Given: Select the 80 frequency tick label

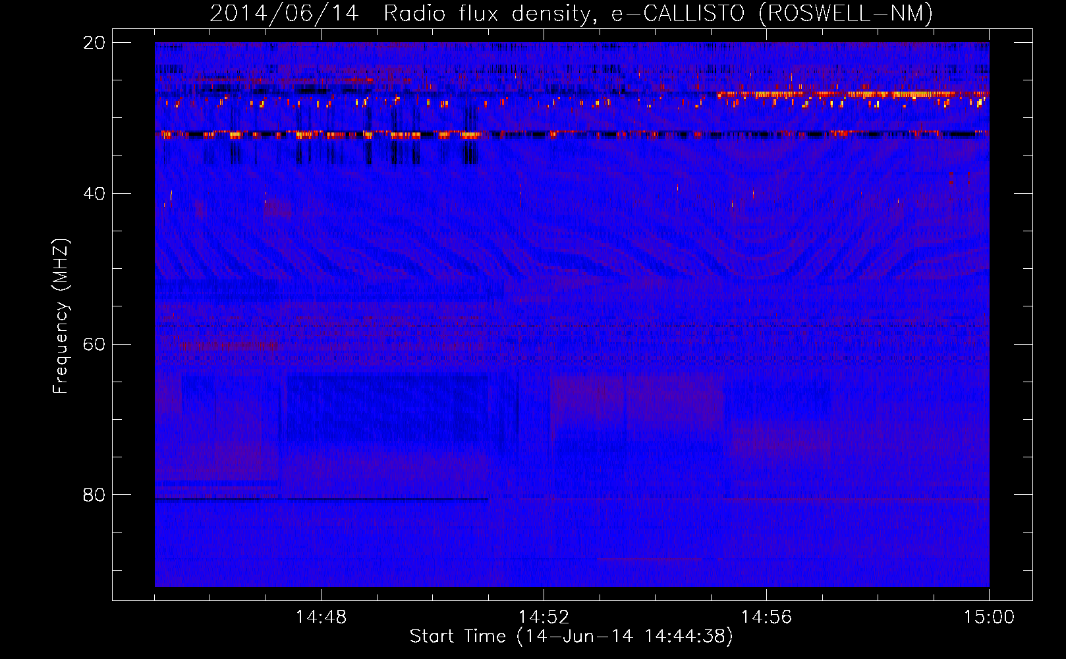Looking at the screenshot, I should pyautogui.click(x=94, y=495).
